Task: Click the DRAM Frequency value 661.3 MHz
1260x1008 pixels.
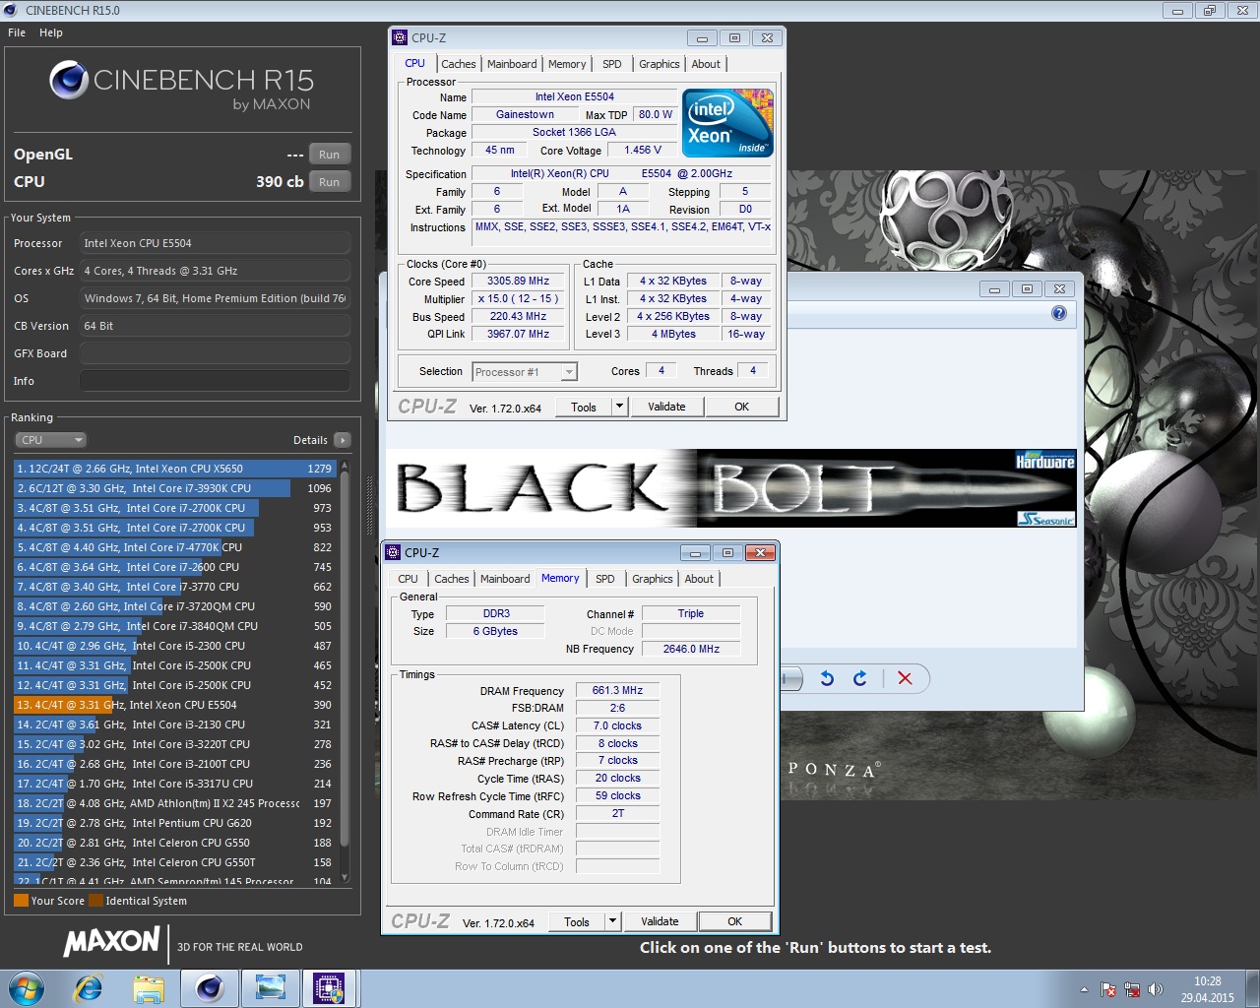Action: pos(617,691)
